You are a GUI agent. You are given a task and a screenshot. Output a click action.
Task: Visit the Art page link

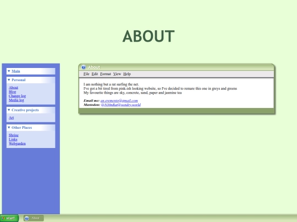pyautogui.click(x=11, y=118)
